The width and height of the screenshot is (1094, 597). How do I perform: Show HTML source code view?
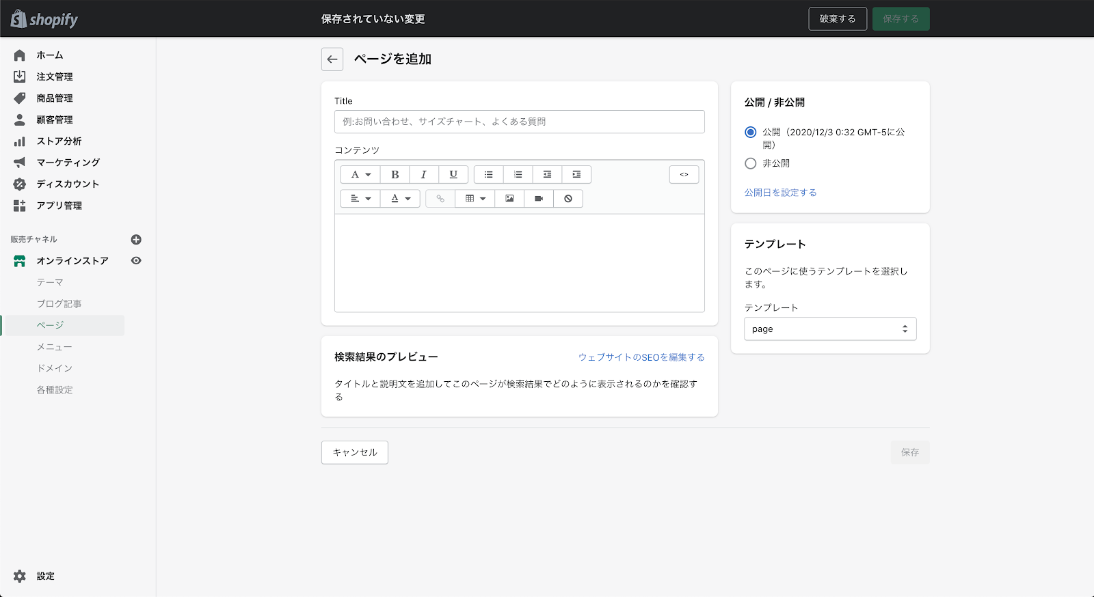click(684, 175)
